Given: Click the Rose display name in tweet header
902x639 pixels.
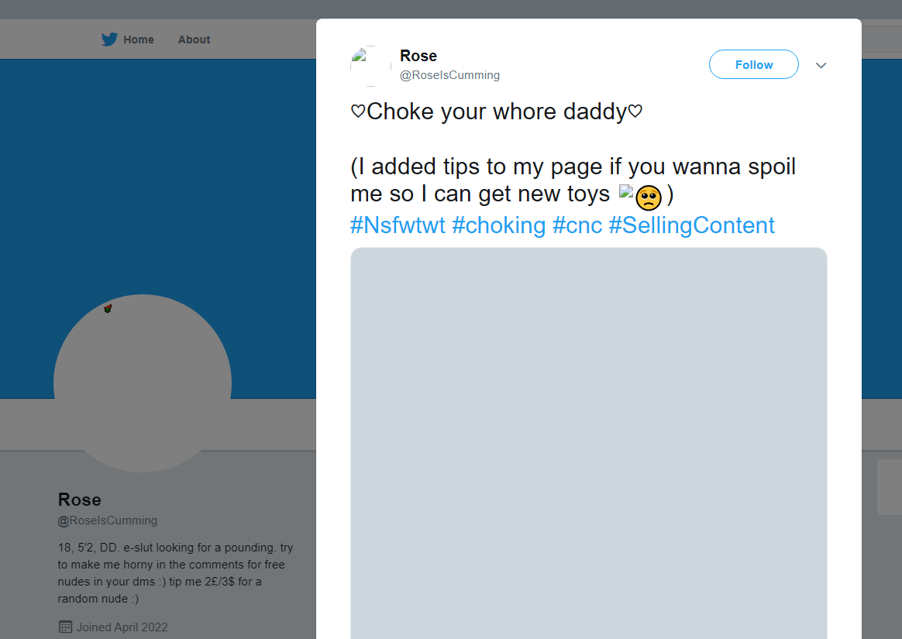Looking at the screenshot, I should point(418,56).
